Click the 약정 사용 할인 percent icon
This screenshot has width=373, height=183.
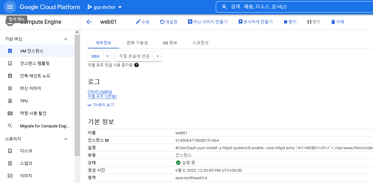pos(10,113)
